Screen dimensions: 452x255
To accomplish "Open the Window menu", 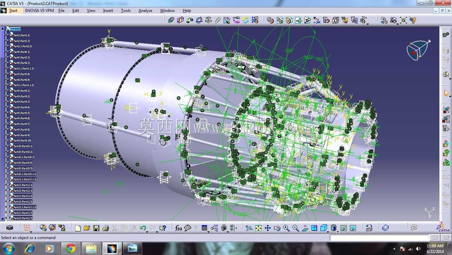I will tap(168, 11).
